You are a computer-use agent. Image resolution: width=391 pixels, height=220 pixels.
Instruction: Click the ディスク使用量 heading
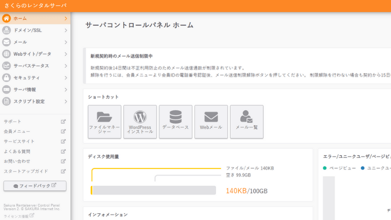[103, 157]
